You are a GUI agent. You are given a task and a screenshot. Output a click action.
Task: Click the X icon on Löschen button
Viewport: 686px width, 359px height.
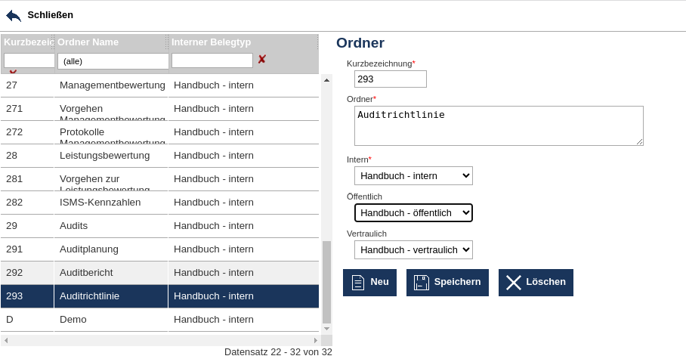click(514, 283)
